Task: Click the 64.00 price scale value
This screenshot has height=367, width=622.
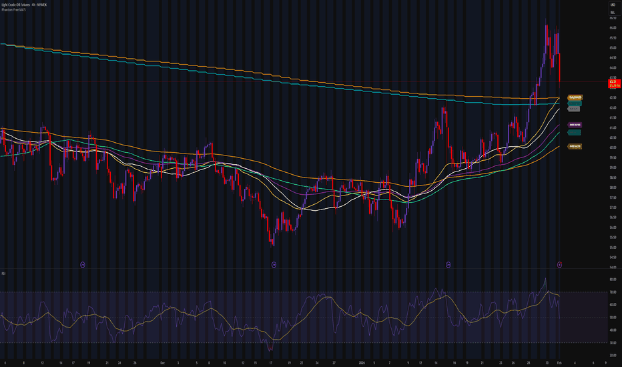Action: (x=613, y=68)
